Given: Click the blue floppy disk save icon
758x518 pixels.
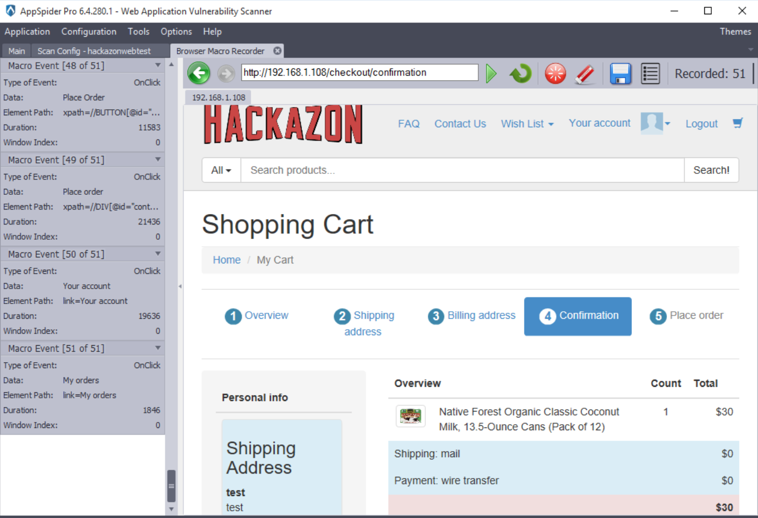Looking at the screenshot, I should (620, 74).
